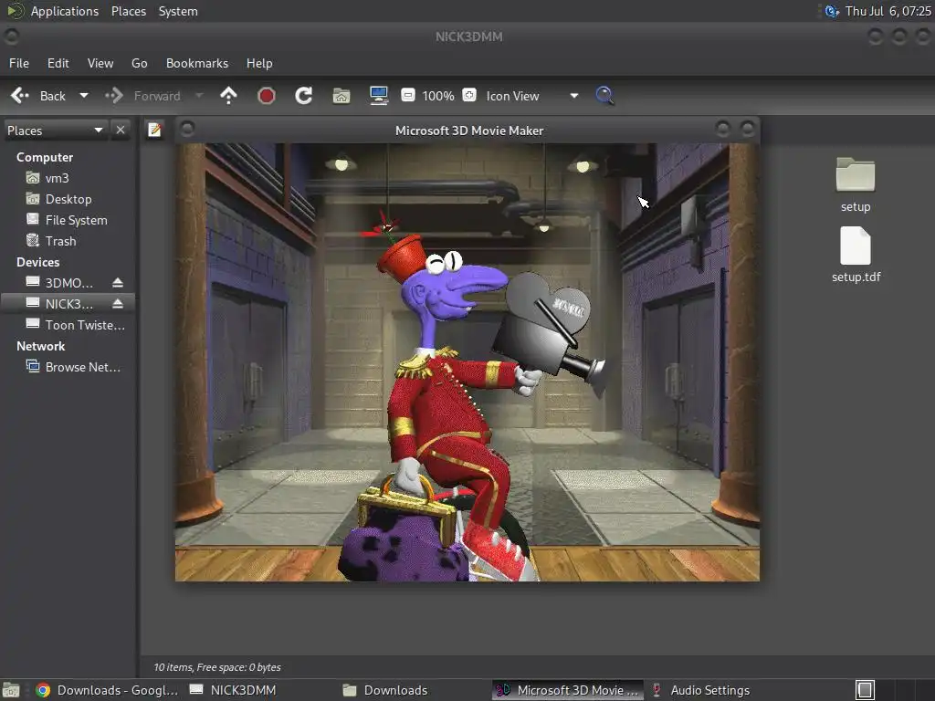935x701 pixels.
Task: Reset zoom by clicking 100%
Action: click(438, 96)
